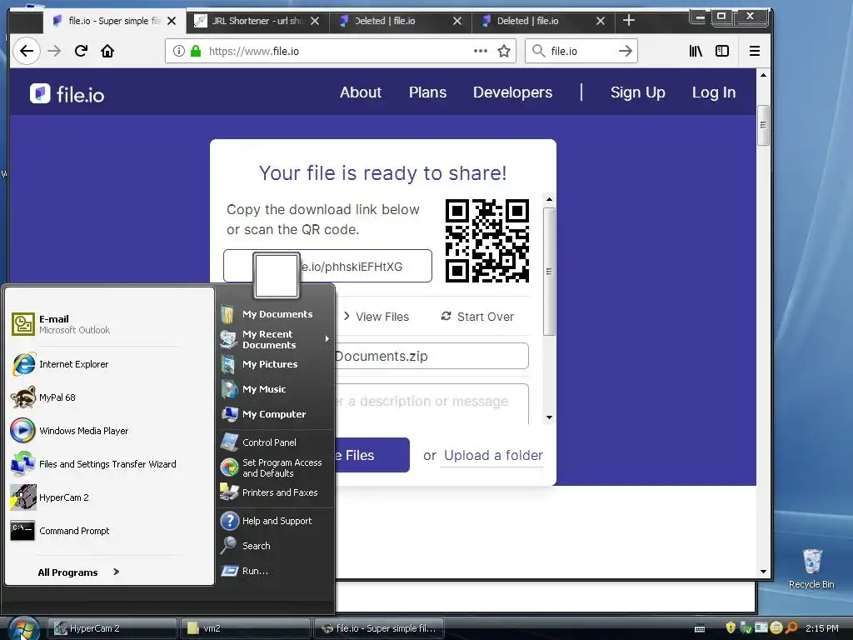This screenshot has height=640, width=853.
Task: Open the Run... dialog
Action: (275, 571)
